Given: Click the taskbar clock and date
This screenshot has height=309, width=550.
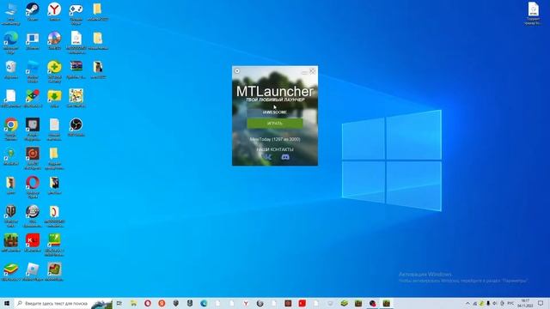Looking at the screenshot, I should point(525,303).
